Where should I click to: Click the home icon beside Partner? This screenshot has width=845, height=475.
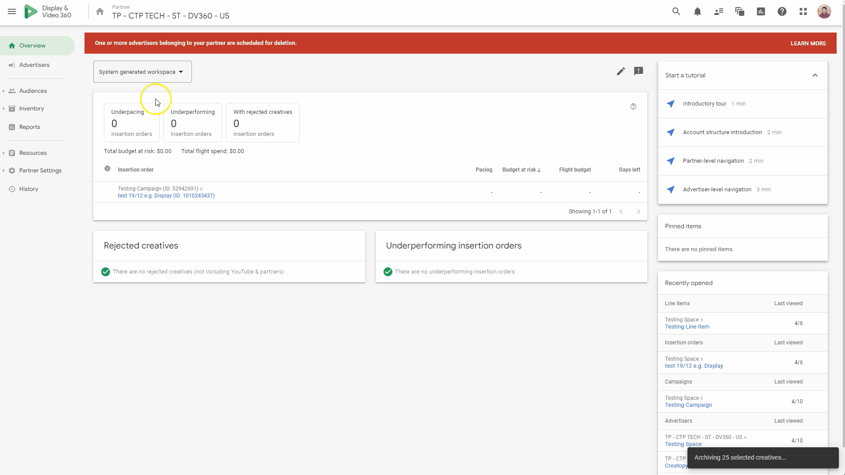100,12
